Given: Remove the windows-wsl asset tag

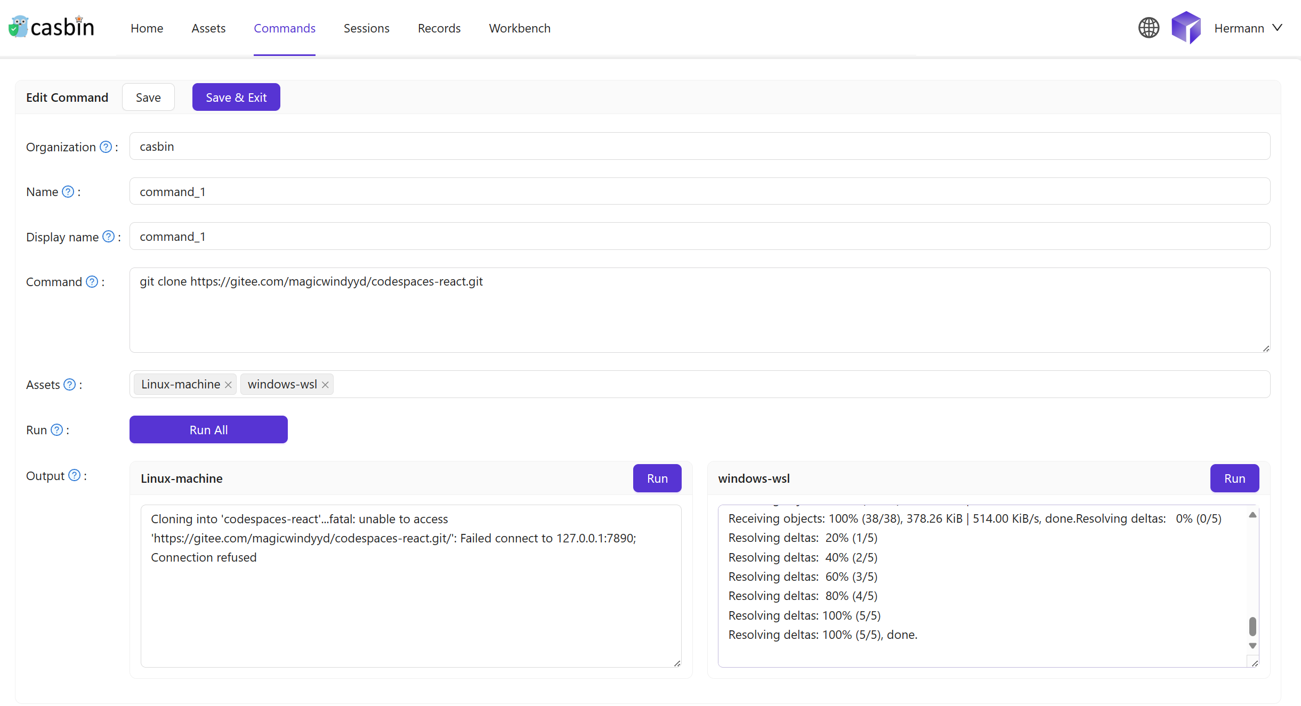Looking at the screenshot, I should (x=325, y=385).
